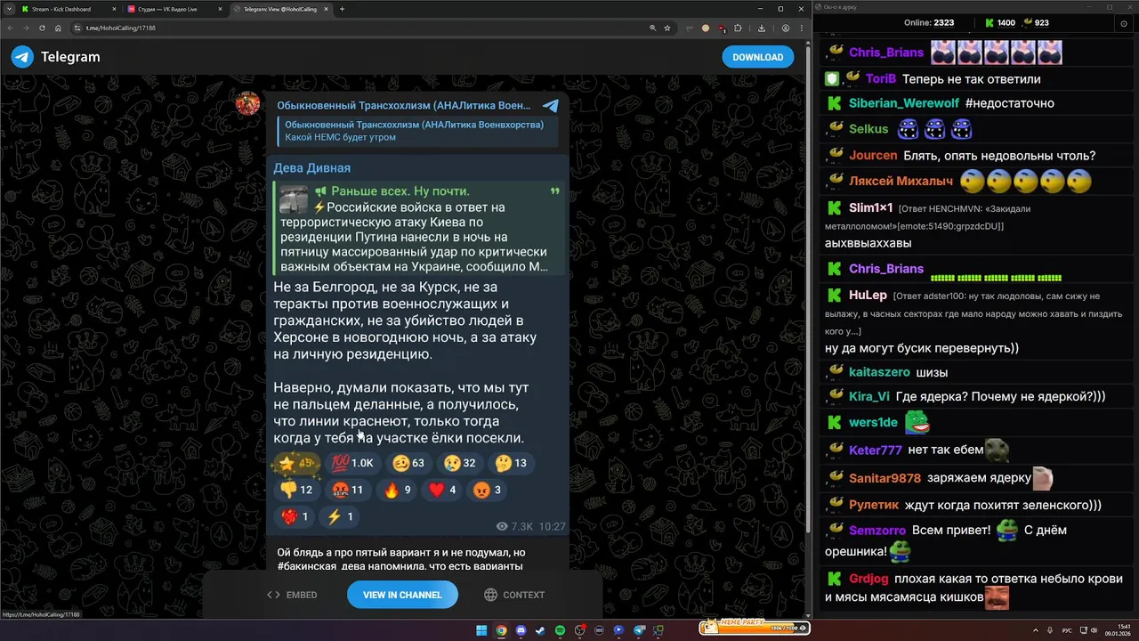Screen dimensions: 1139x641
Task: Open Discord from the taskbar
Action: (521, 630)
